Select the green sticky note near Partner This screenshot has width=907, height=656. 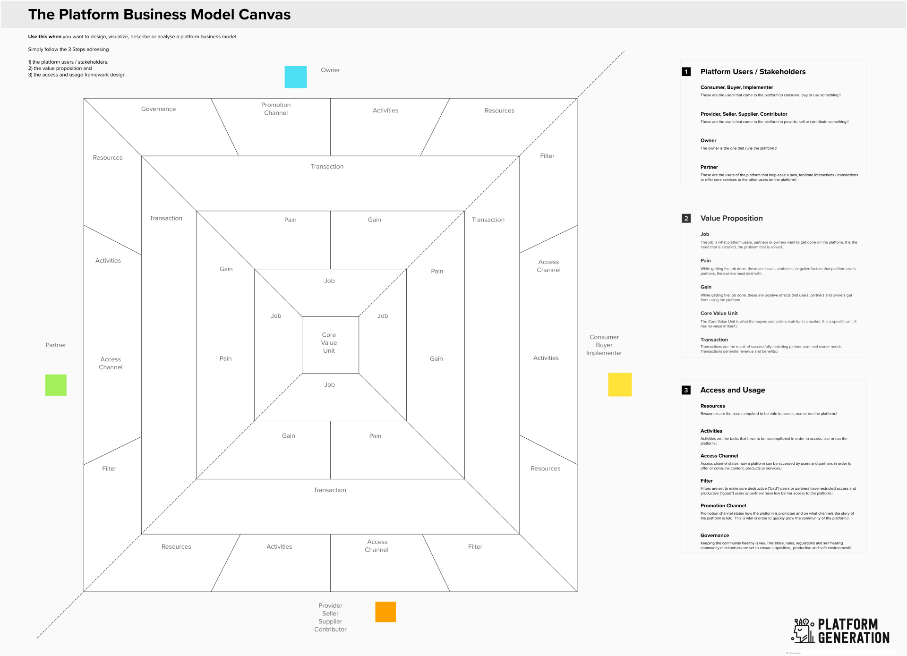[x=55, y=384]
